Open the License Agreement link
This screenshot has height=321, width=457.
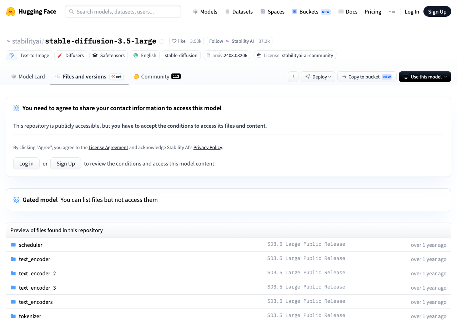coord(108,147)
